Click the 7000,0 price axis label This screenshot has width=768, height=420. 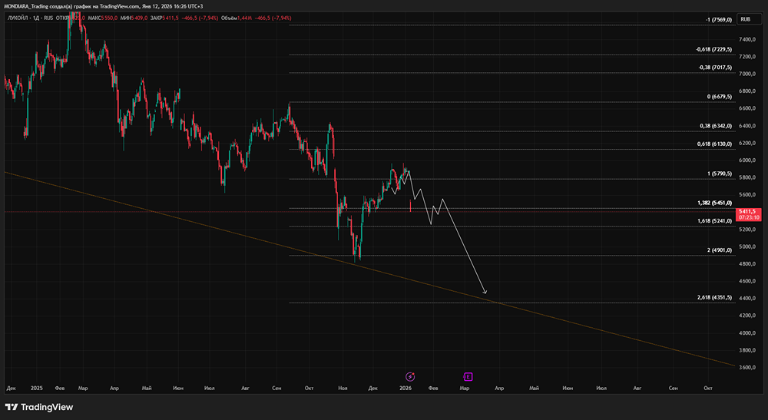(x=747, y=74)
